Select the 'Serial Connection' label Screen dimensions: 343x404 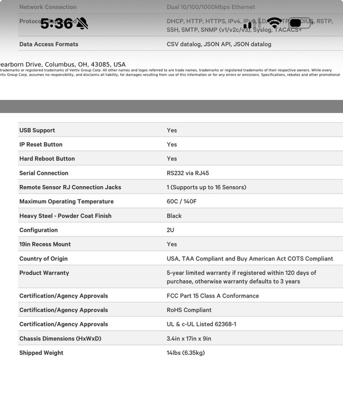pos(44,173)
